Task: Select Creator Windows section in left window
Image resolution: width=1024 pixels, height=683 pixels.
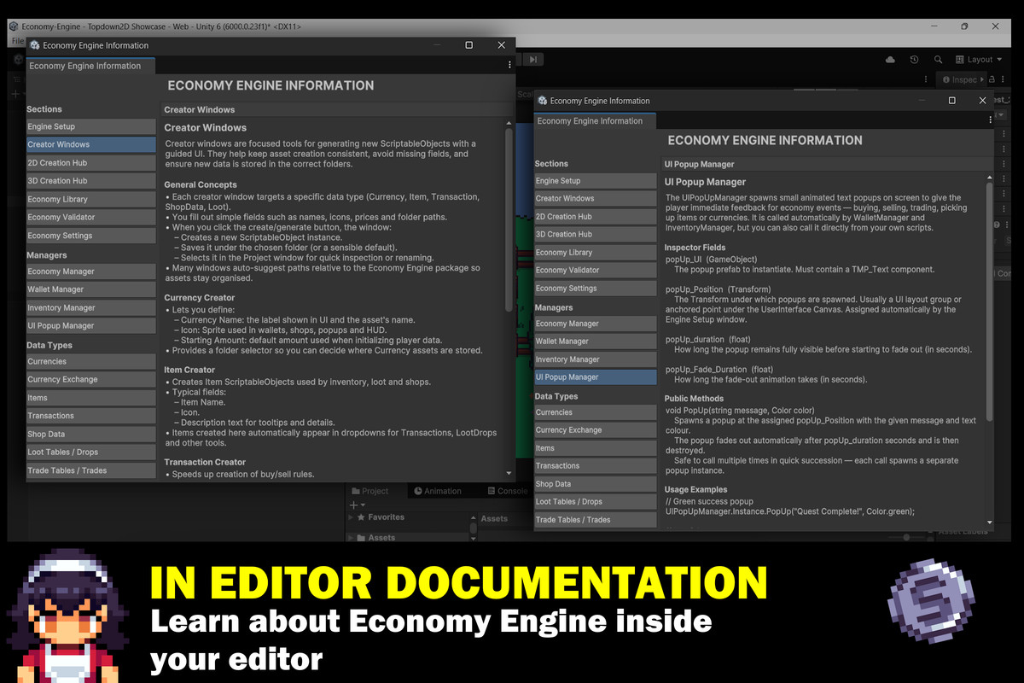Action: click(x=91, y=144)
